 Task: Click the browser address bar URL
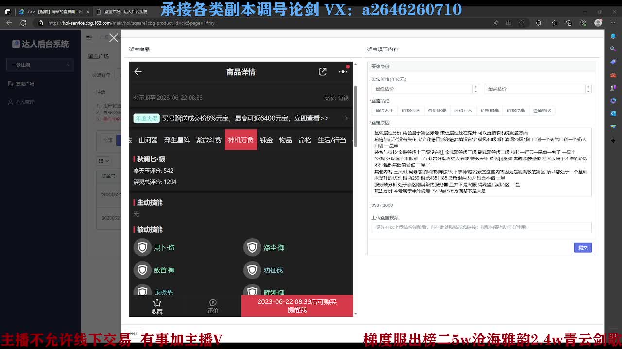point(131,23)
